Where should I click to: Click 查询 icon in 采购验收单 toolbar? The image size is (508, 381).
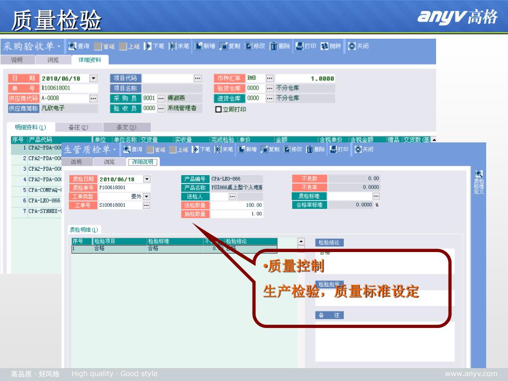coord(72,46)
